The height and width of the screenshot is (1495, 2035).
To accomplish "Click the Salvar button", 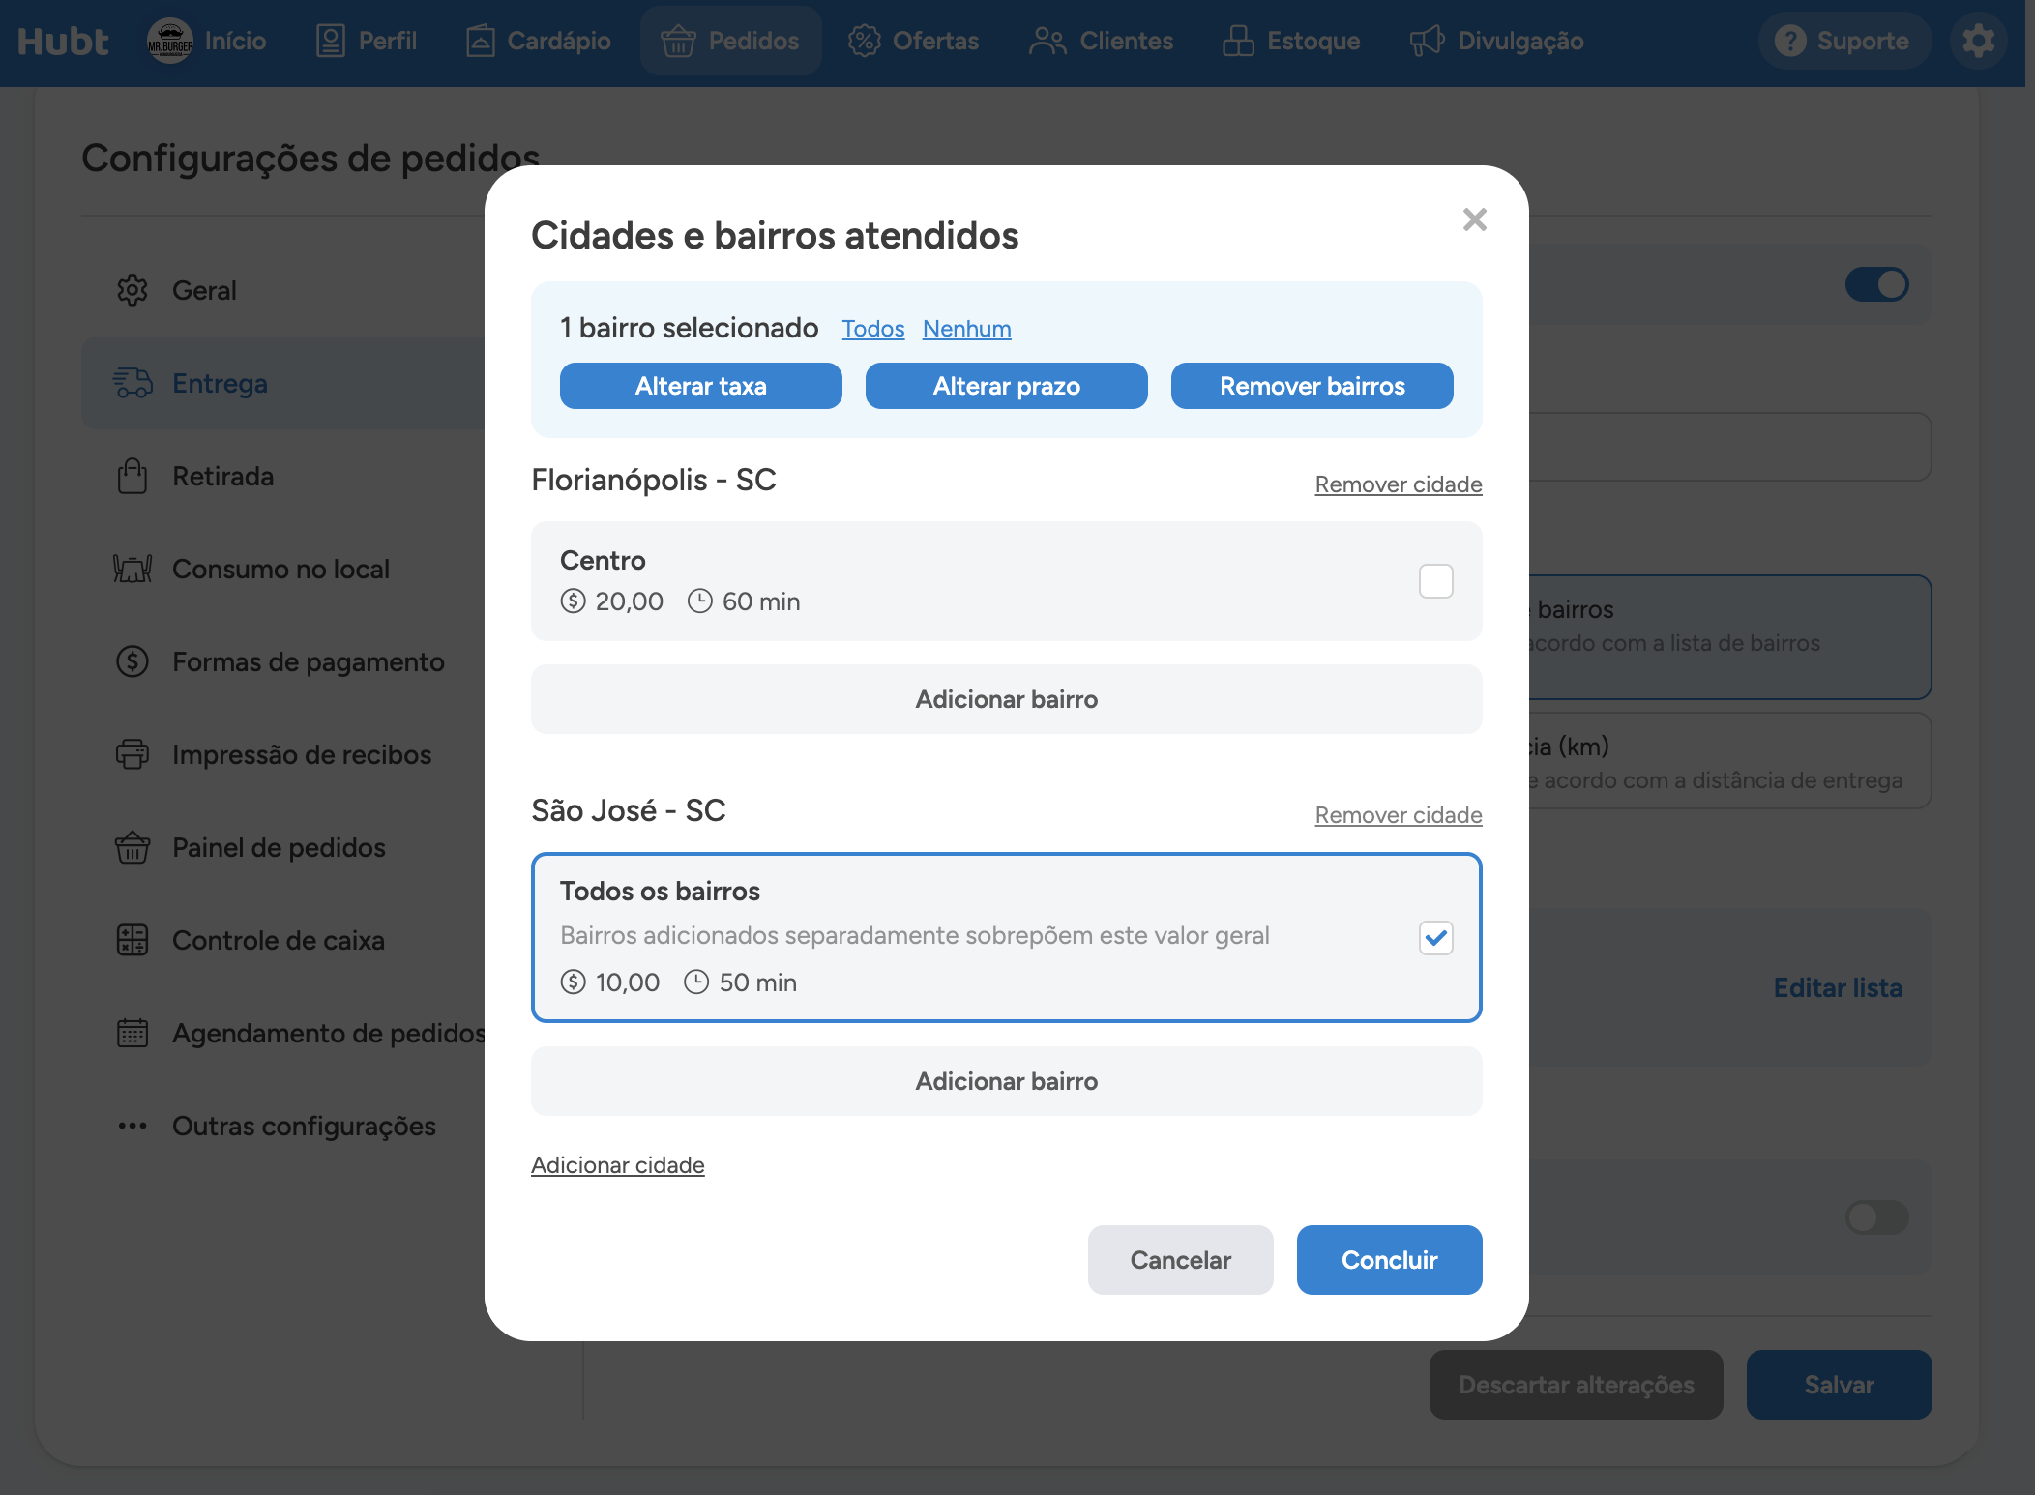I will pos(1840,1385).
